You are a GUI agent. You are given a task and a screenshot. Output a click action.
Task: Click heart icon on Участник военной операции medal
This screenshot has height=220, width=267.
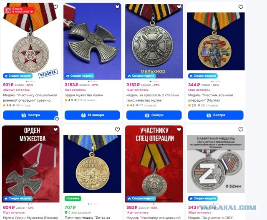[241, 7]
